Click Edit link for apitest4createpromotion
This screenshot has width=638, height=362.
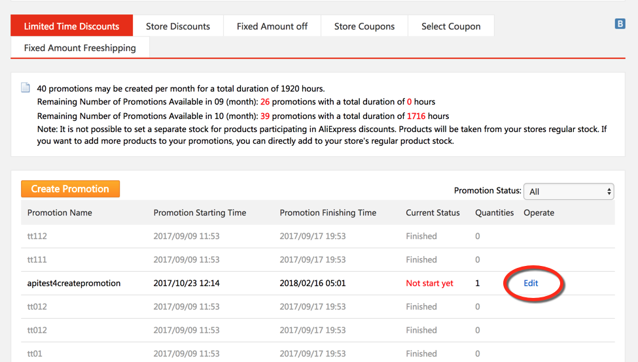(531, 283)
